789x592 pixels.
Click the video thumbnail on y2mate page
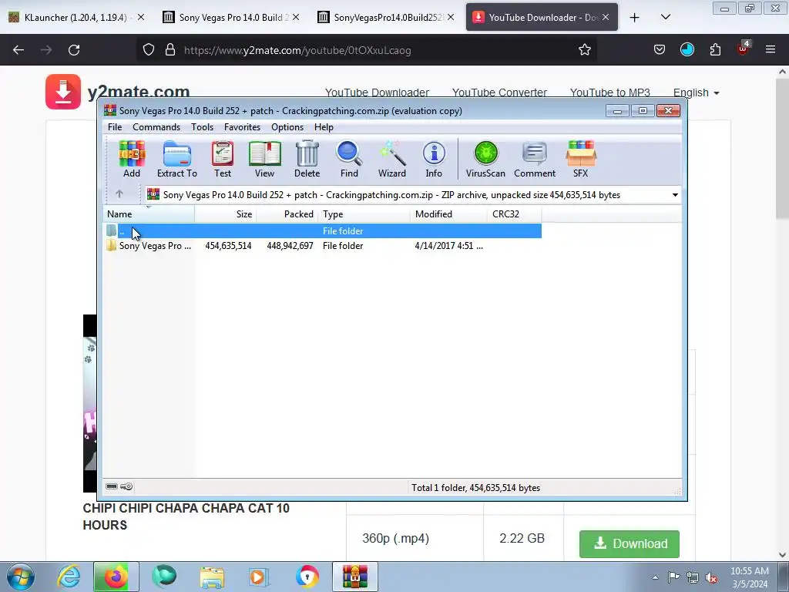click(89, 402)
